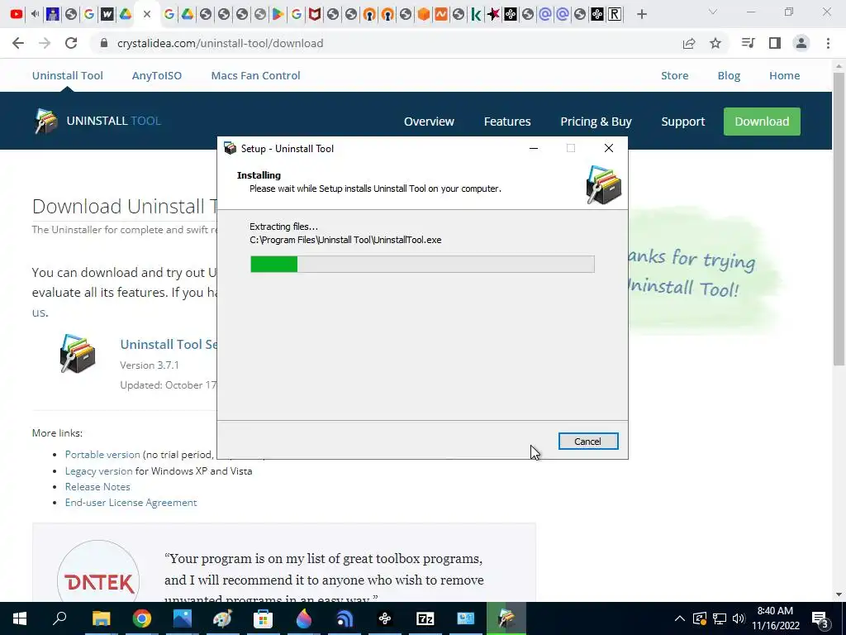
Task: Expand the system tray hidden icons chevron
Action: pos(680,618)
